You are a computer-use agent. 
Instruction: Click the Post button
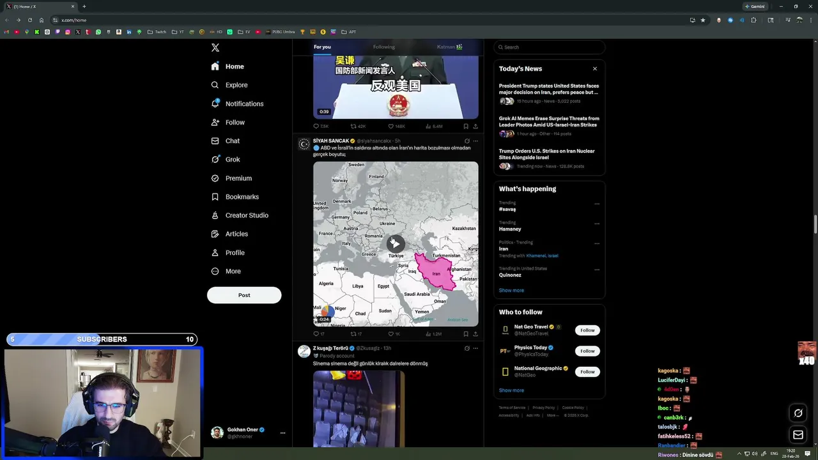[x=244, y=295]
